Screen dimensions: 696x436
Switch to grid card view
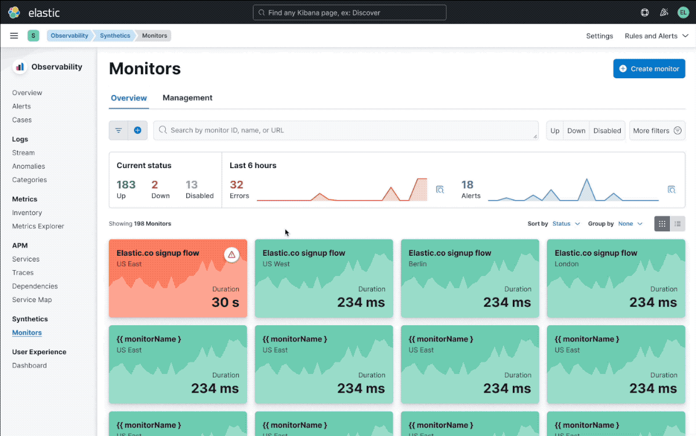(x=662, y=224)
